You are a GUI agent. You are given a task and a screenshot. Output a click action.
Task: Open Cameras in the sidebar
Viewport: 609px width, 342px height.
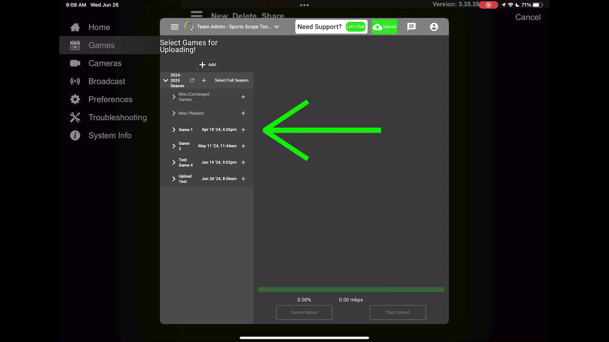109,63
